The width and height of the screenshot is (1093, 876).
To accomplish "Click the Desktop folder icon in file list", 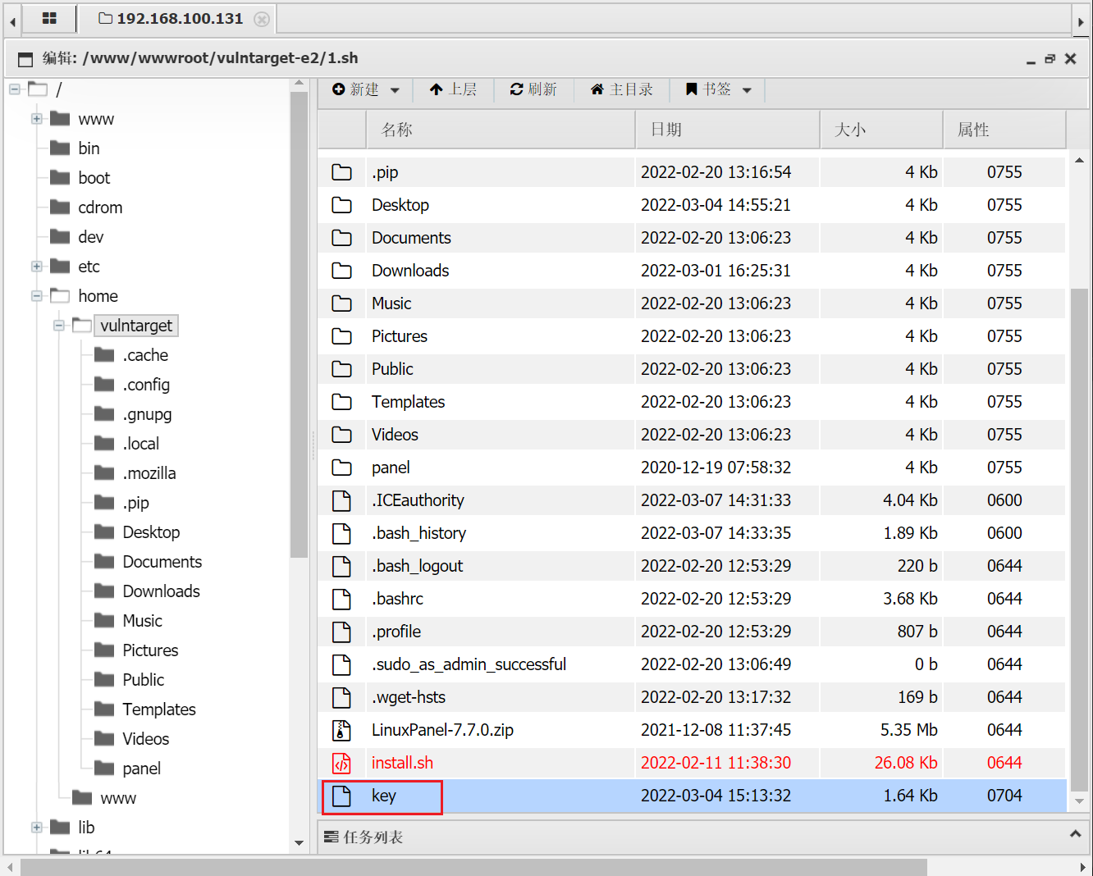I will (x=341, y=205).
